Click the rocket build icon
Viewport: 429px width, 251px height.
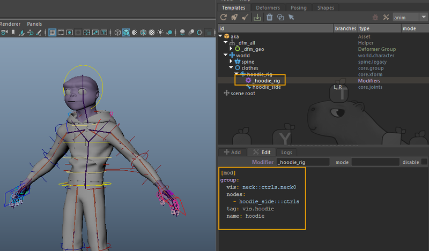pyautogui.click(x=234, y=17)
